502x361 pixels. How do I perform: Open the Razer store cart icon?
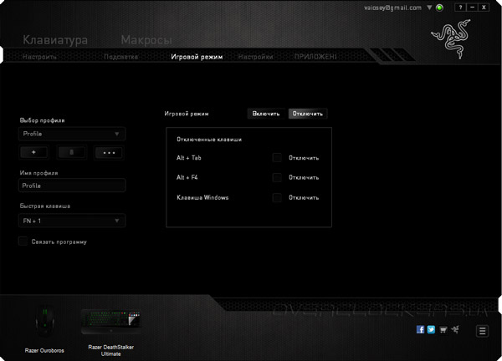click(443, 330)
